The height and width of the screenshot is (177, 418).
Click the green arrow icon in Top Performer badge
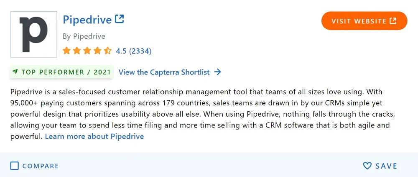click(15, 72)
